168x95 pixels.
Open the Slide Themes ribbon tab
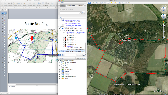[6, 8]
